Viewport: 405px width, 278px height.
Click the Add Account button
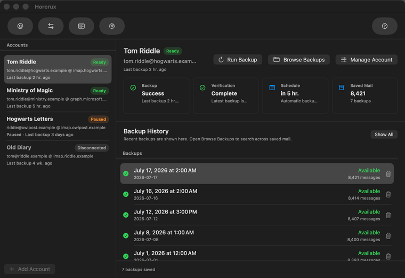[30, 269]
